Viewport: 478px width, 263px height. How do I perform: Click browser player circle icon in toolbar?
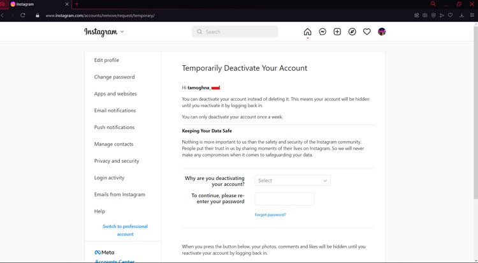coord(433,15)
